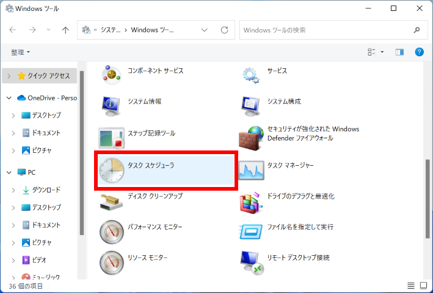Expand the ダウンロード tree node
The width and height of the screenshot is (433, 293).
[x=13, y=190]
